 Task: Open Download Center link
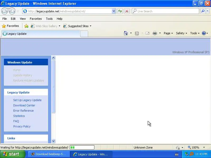(24, 105)
